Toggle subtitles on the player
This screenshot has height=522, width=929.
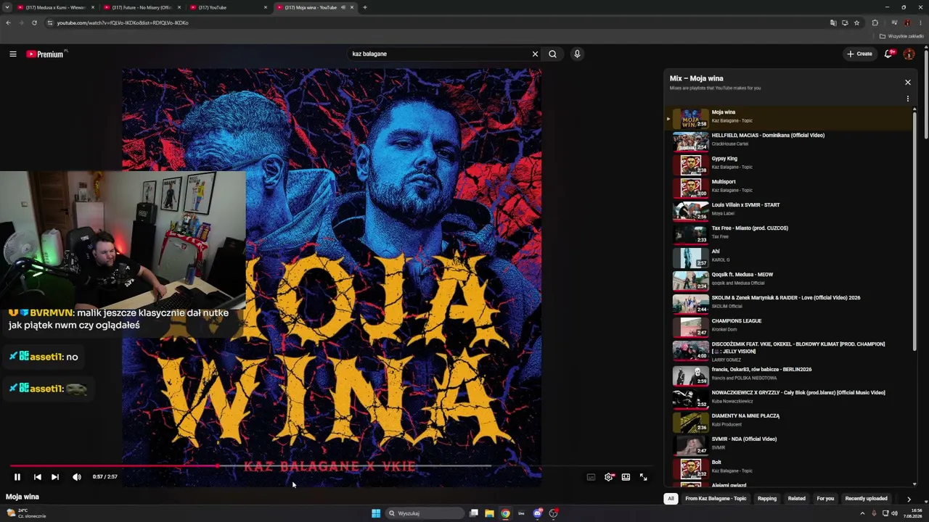pyautogui.click(x=591, y=477)
